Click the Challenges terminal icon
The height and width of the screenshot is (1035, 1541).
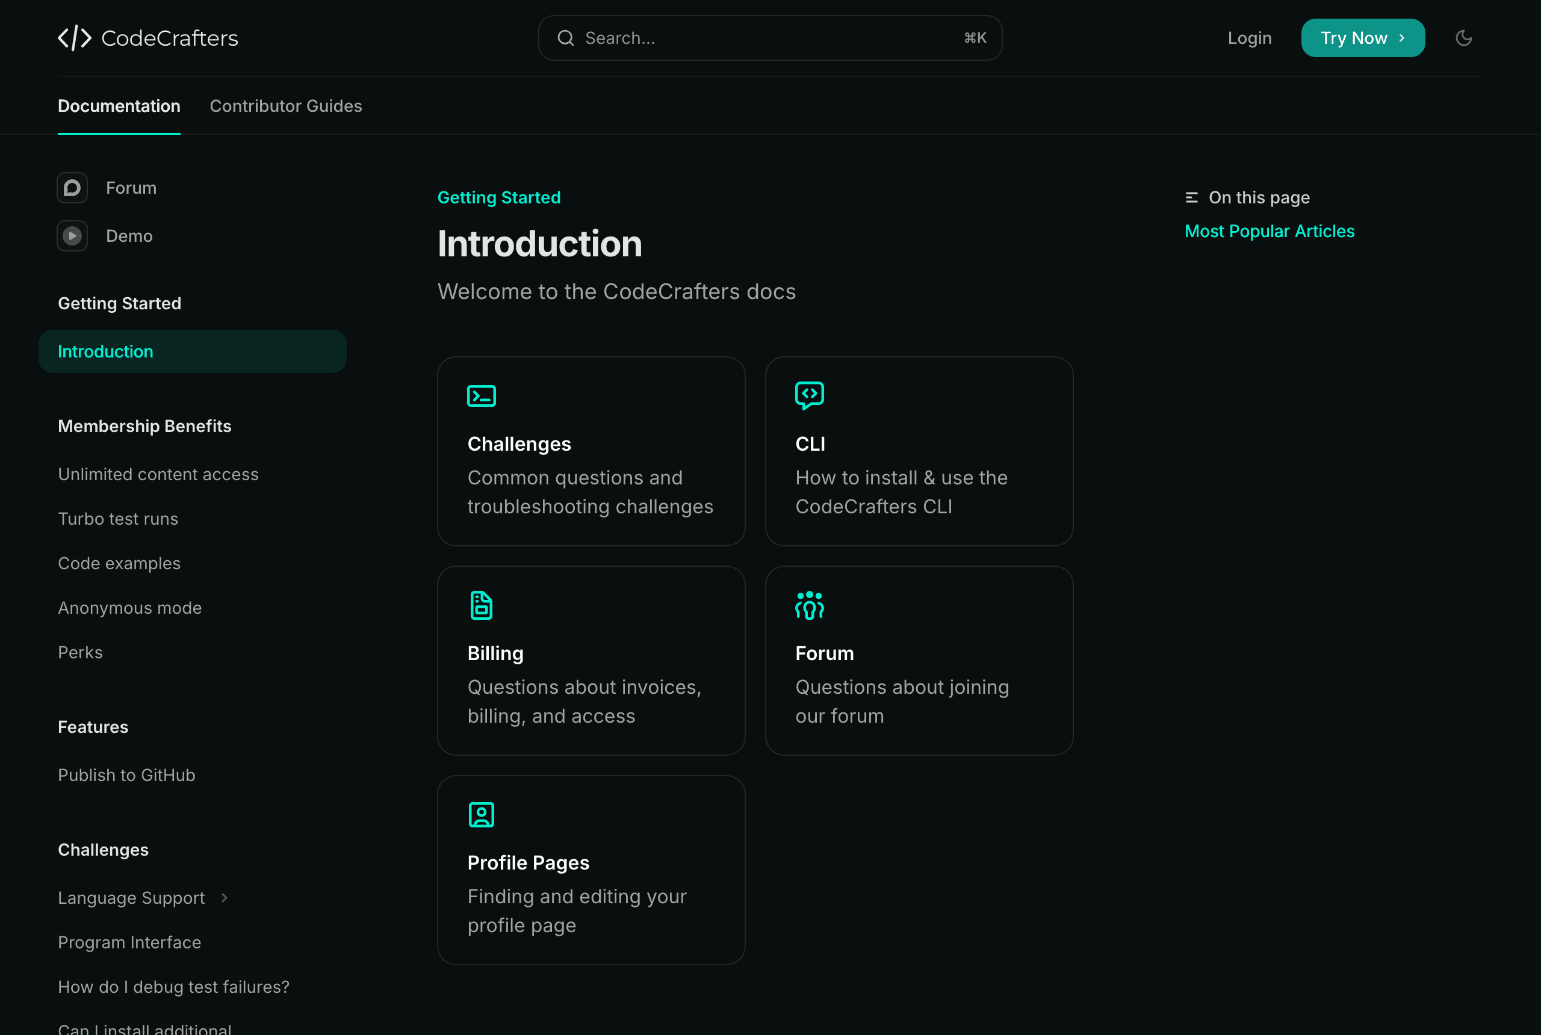(482, 395)
